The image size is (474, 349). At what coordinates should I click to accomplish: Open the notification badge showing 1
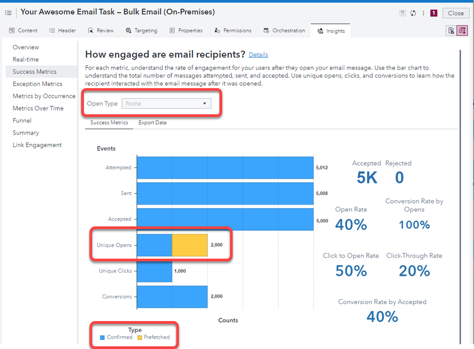(x=434, y=13)
